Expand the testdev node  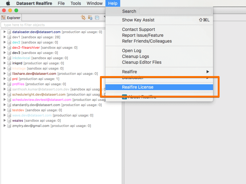pyautogui.click(x=5, y=110)
